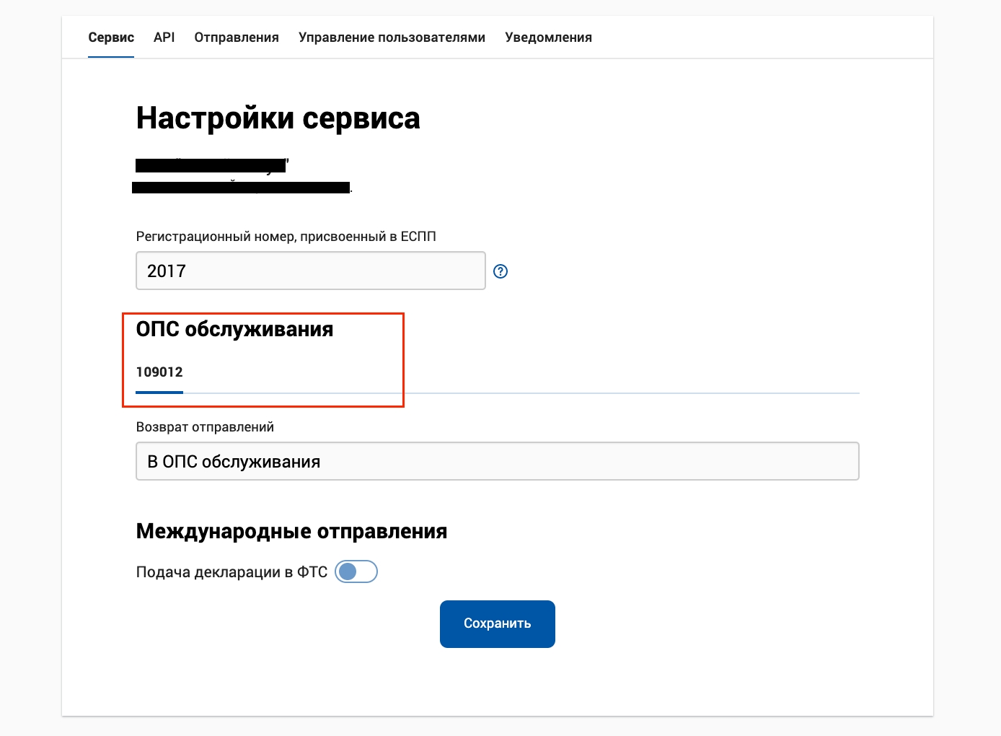The width and height of the screenshot is (1001, 736).
Task: Click the ОПС обслуживания heading
Action: [x=234, y=329]
